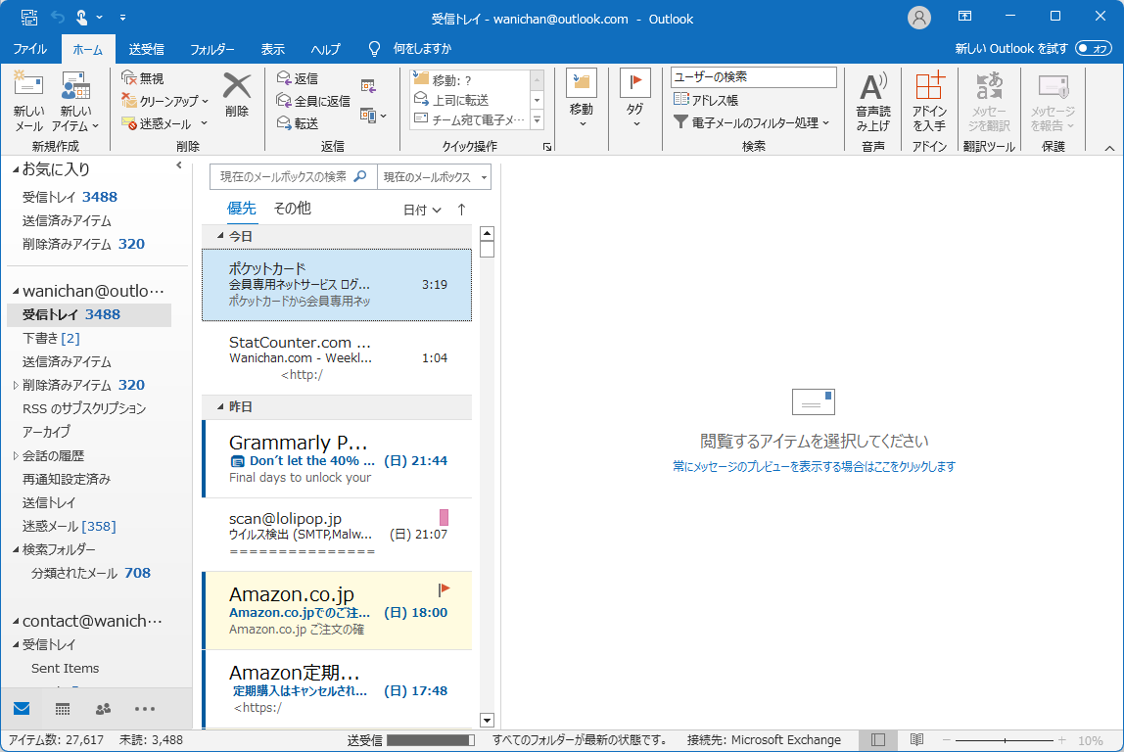Select the 上司に転送 quick step

click(x=470, y=100)
